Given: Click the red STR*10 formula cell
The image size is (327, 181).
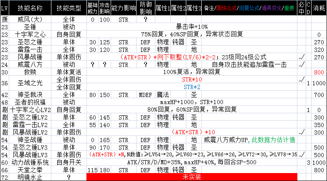Looking at the screenshot, I should [x=192, y=79].
